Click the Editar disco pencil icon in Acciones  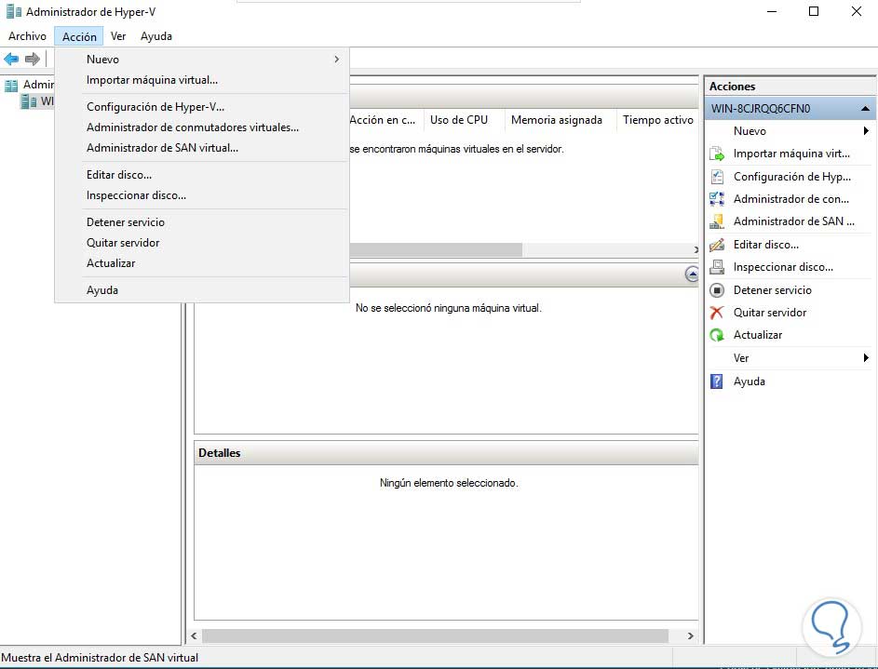coord(717,245)
